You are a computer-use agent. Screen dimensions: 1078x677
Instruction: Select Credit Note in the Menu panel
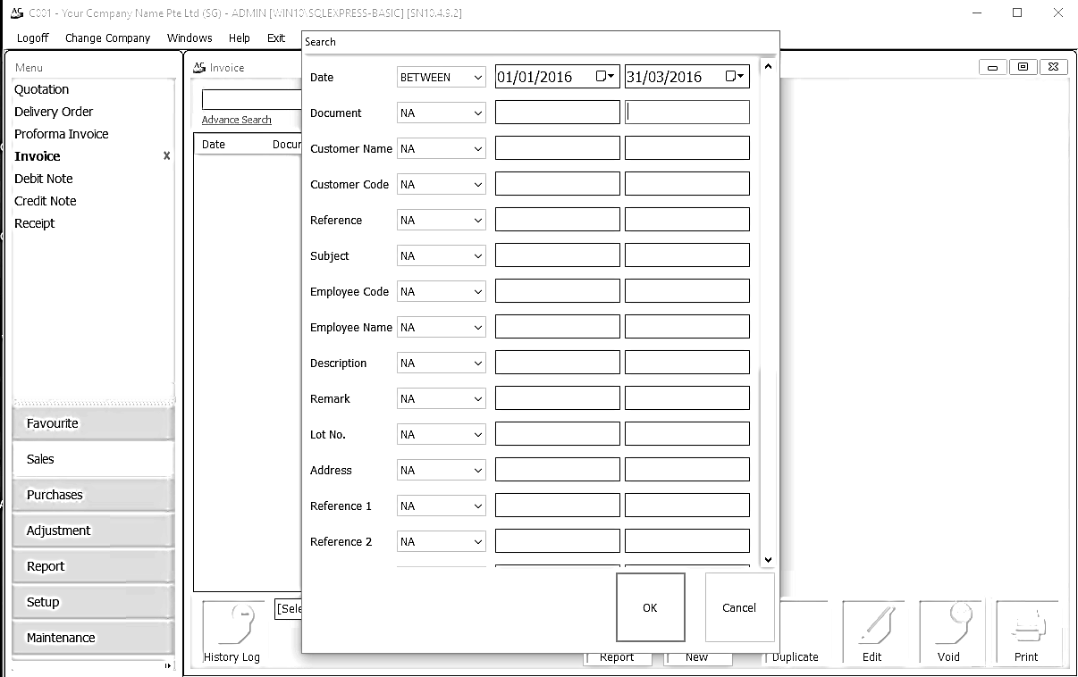click(x=46, y=201)
